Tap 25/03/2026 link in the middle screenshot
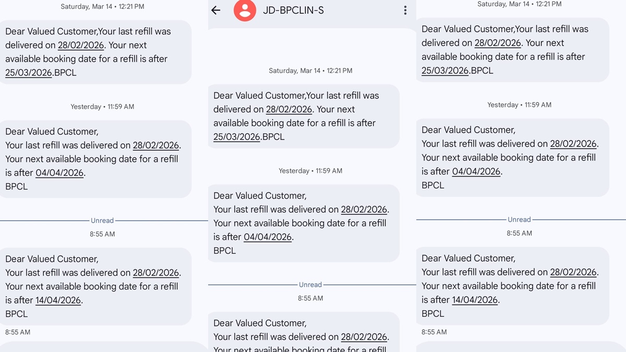Image resolution: width=626 pixels, height=352 pixels. 236,137
